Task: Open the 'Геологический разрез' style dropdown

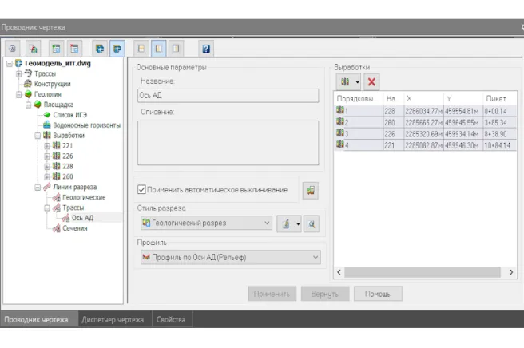Action: [x=267, y=223]
